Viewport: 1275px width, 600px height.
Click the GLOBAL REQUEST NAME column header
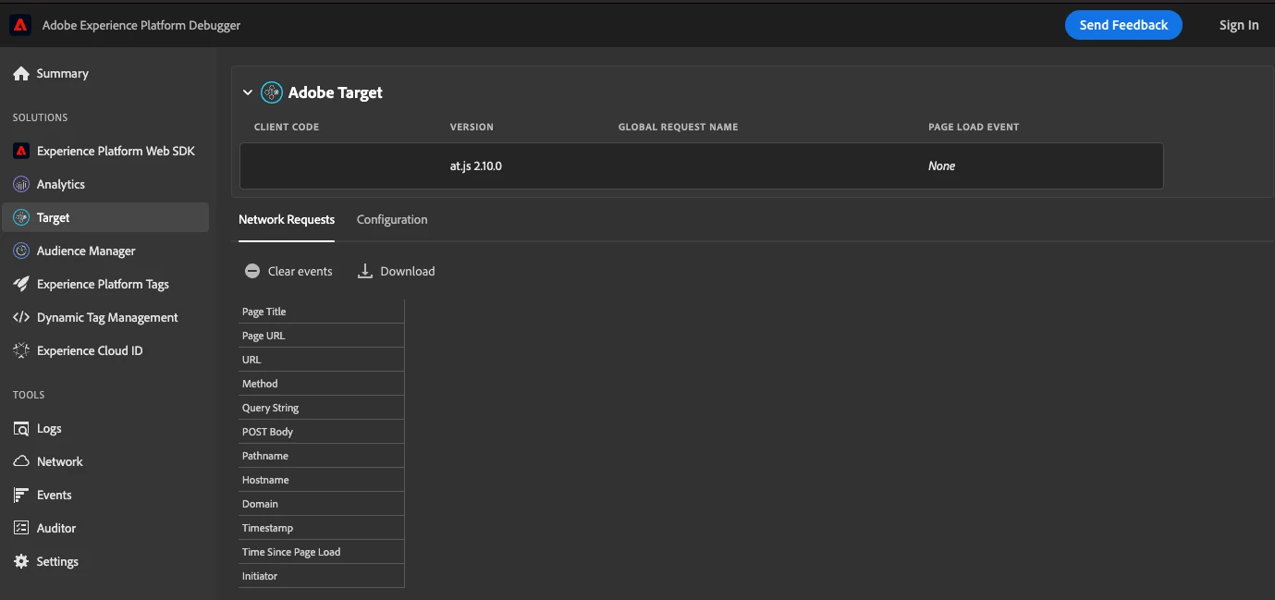coord(678,127)
